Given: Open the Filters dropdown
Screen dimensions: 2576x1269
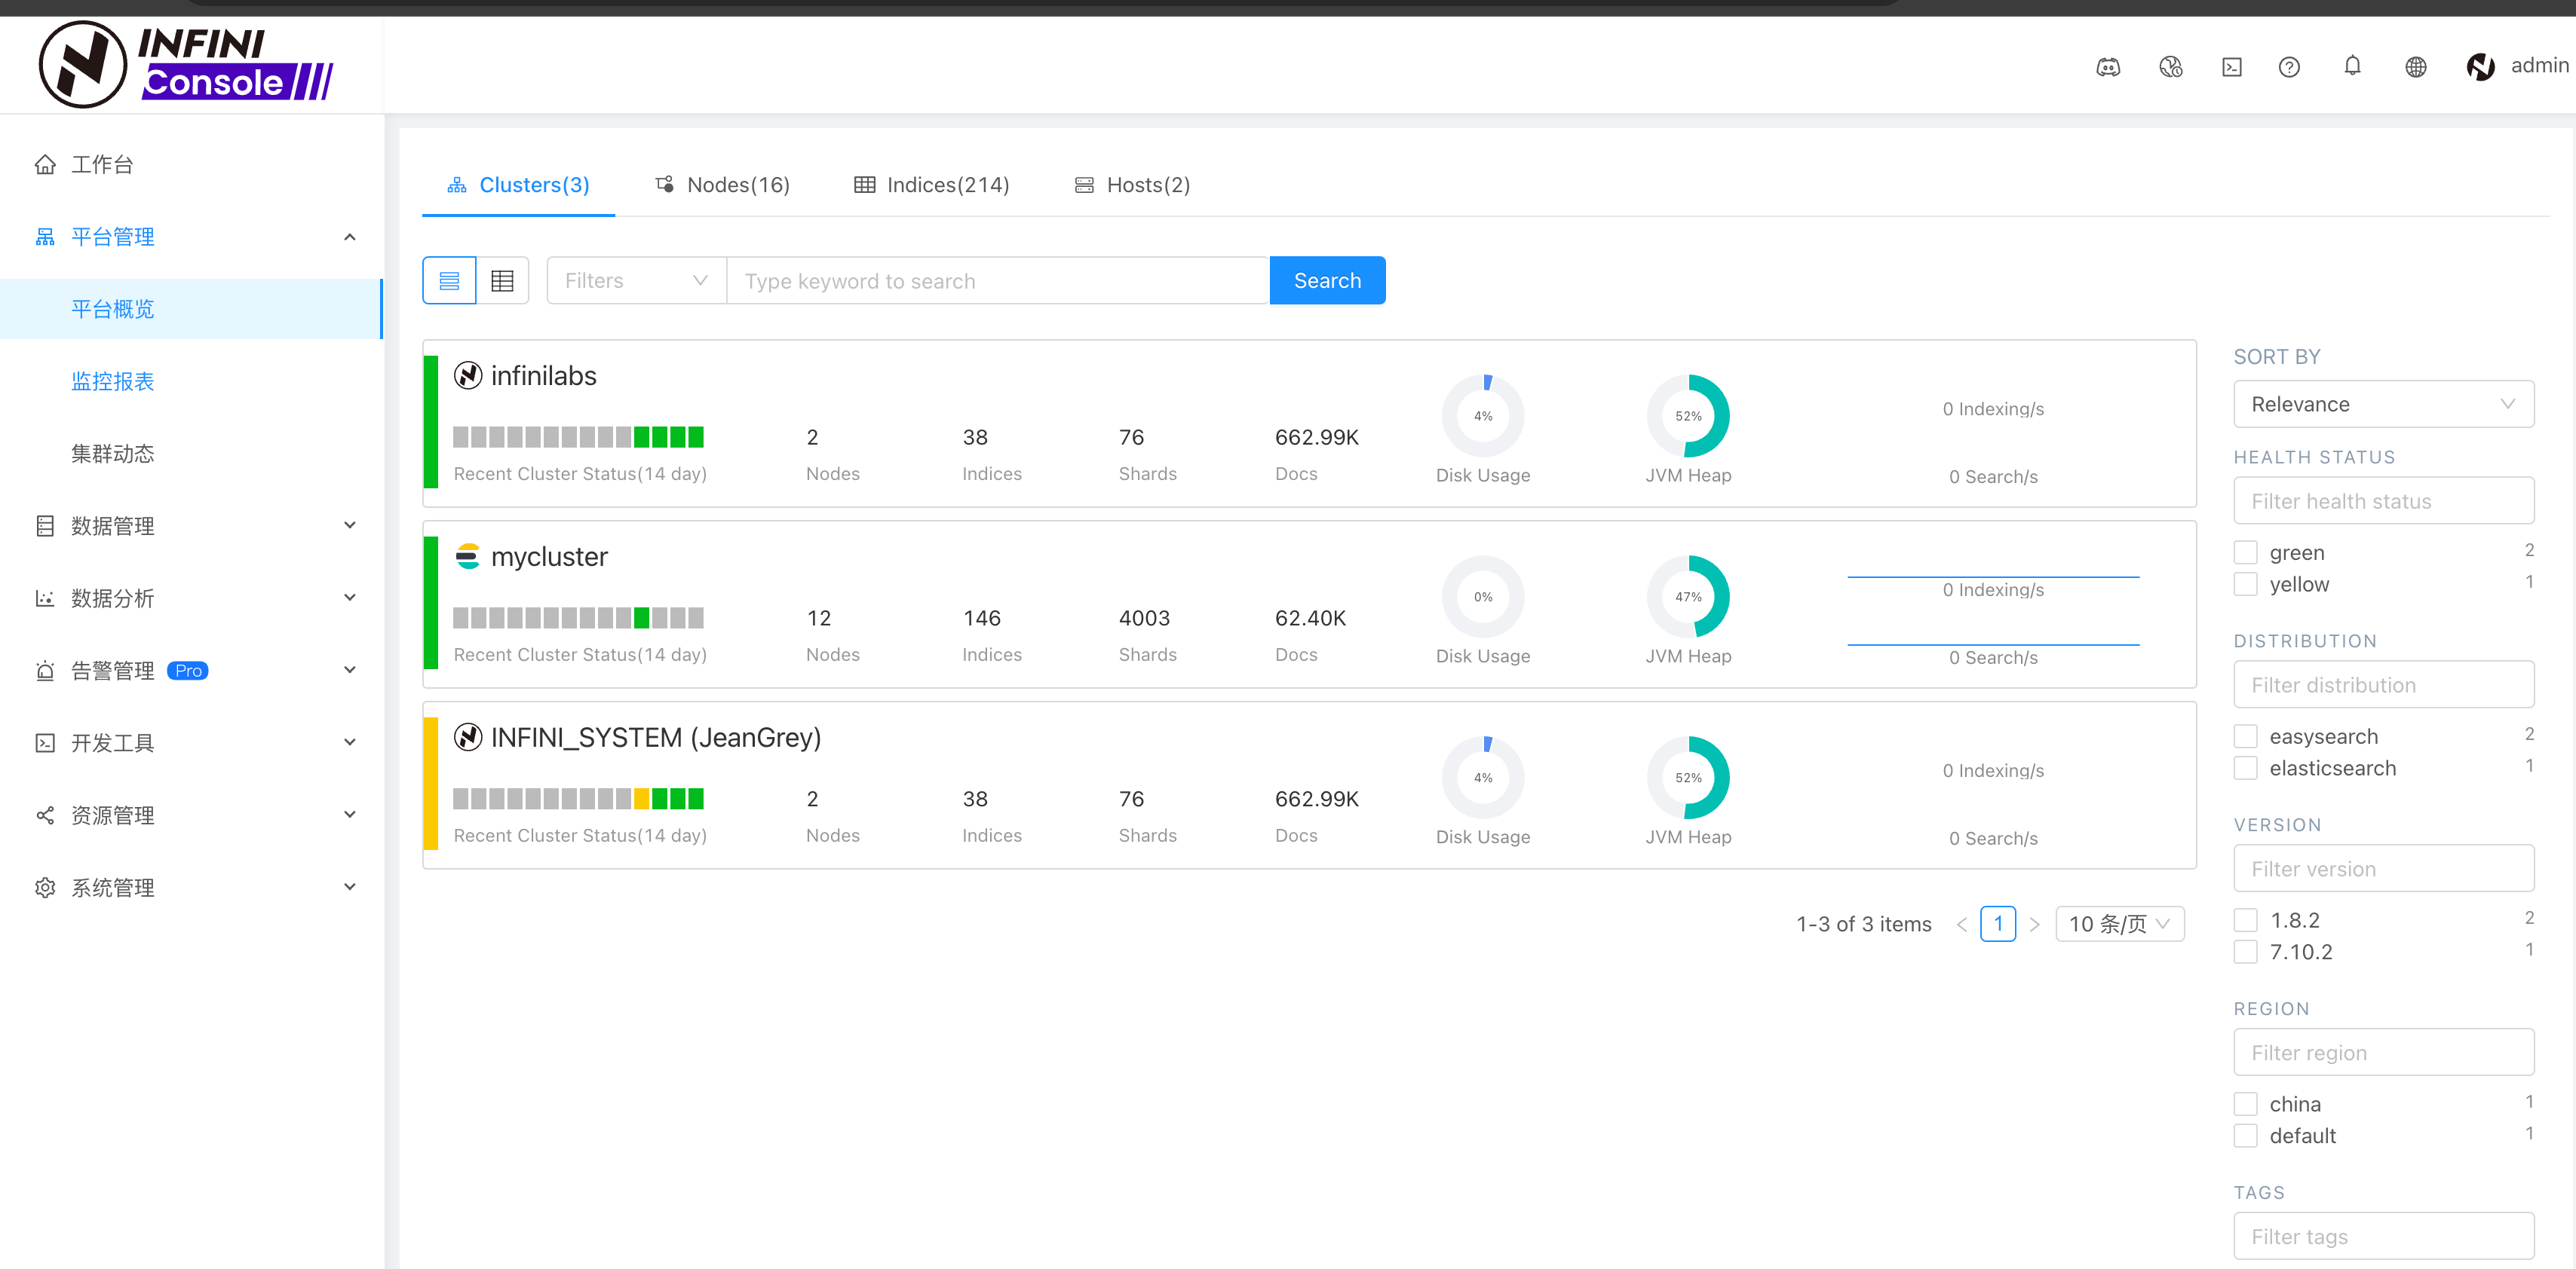Looking at the screenshot, I should [635, 281].
